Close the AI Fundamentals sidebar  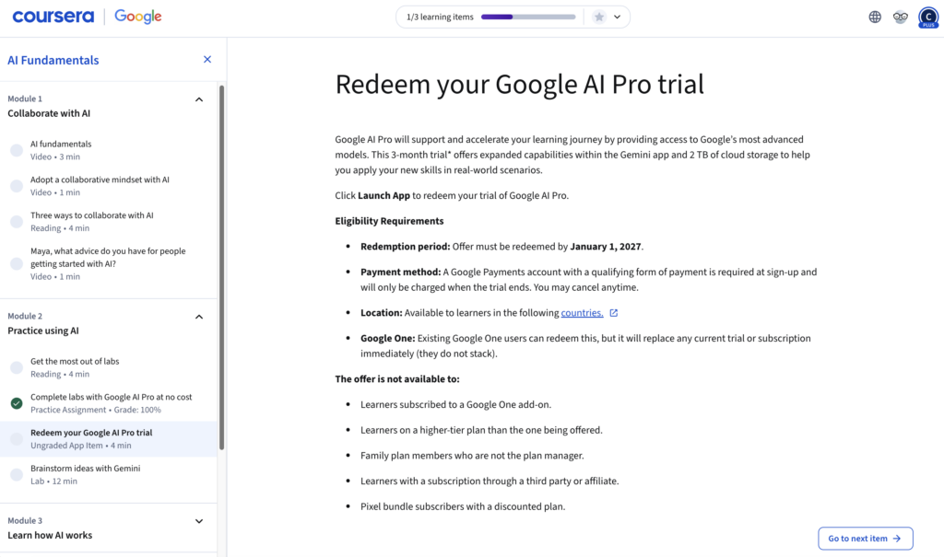(207, 60)
